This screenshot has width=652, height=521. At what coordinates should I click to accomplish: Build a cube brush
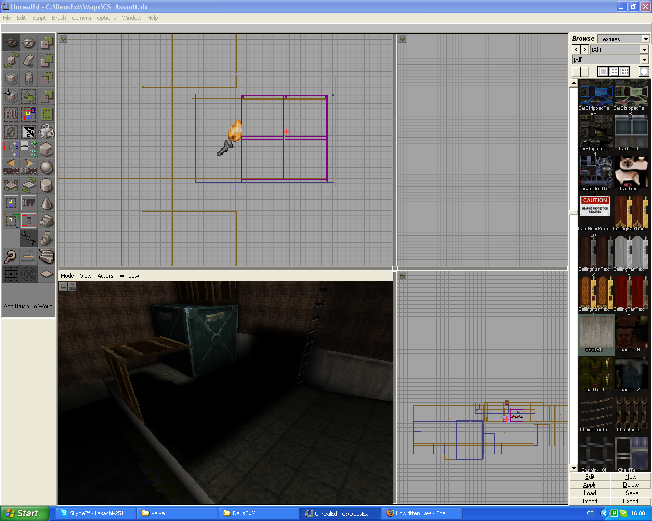[x=47, y=150]
